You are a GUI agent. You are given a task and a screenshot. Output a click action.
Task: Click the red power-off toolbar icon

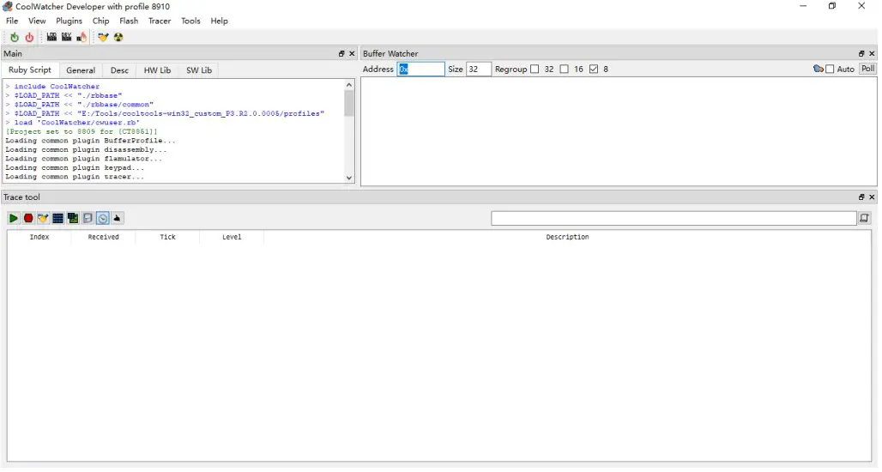29,37
